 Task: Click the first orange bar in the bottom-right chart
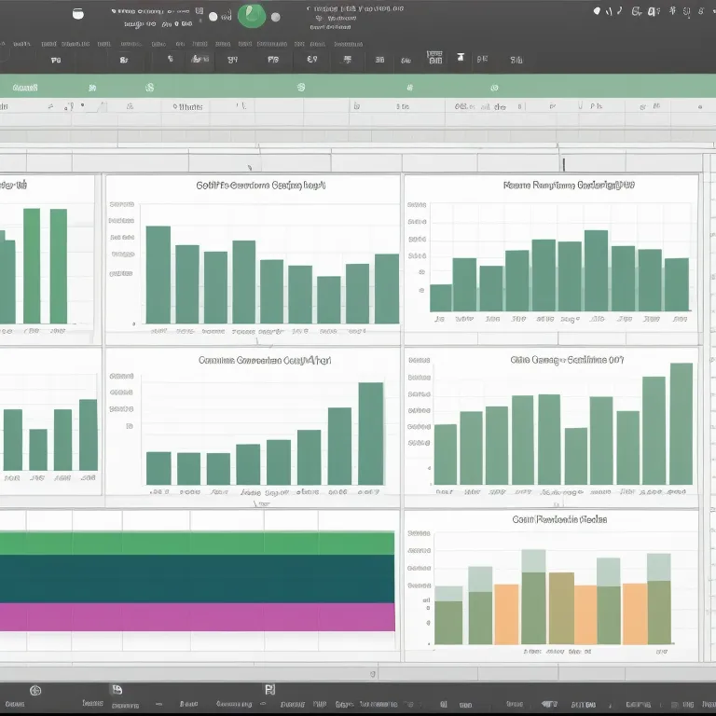coord(506,614)
